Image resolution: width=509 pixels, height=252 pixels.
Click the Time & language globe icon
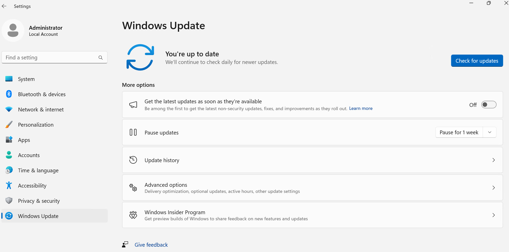[x=9, y=170]
